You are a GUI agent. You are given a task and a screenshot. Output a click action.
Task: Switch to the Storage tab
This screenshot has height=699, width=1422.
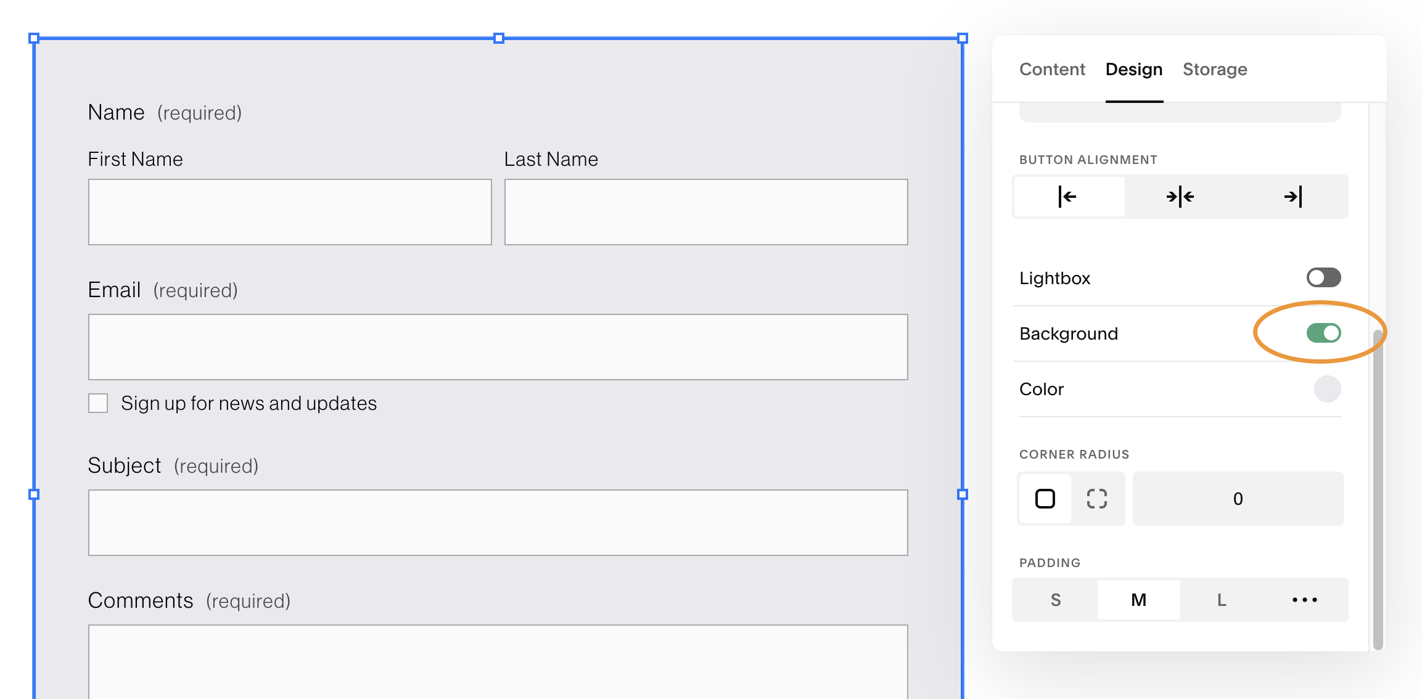tap(1215, 69)
